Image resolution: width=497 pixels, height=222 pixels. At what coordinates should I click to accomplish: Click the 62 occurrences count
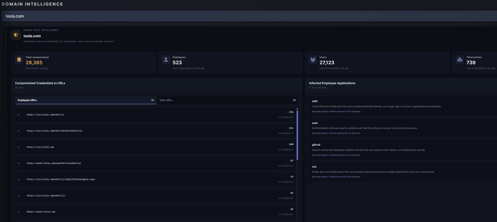click(x=292, y=160)
